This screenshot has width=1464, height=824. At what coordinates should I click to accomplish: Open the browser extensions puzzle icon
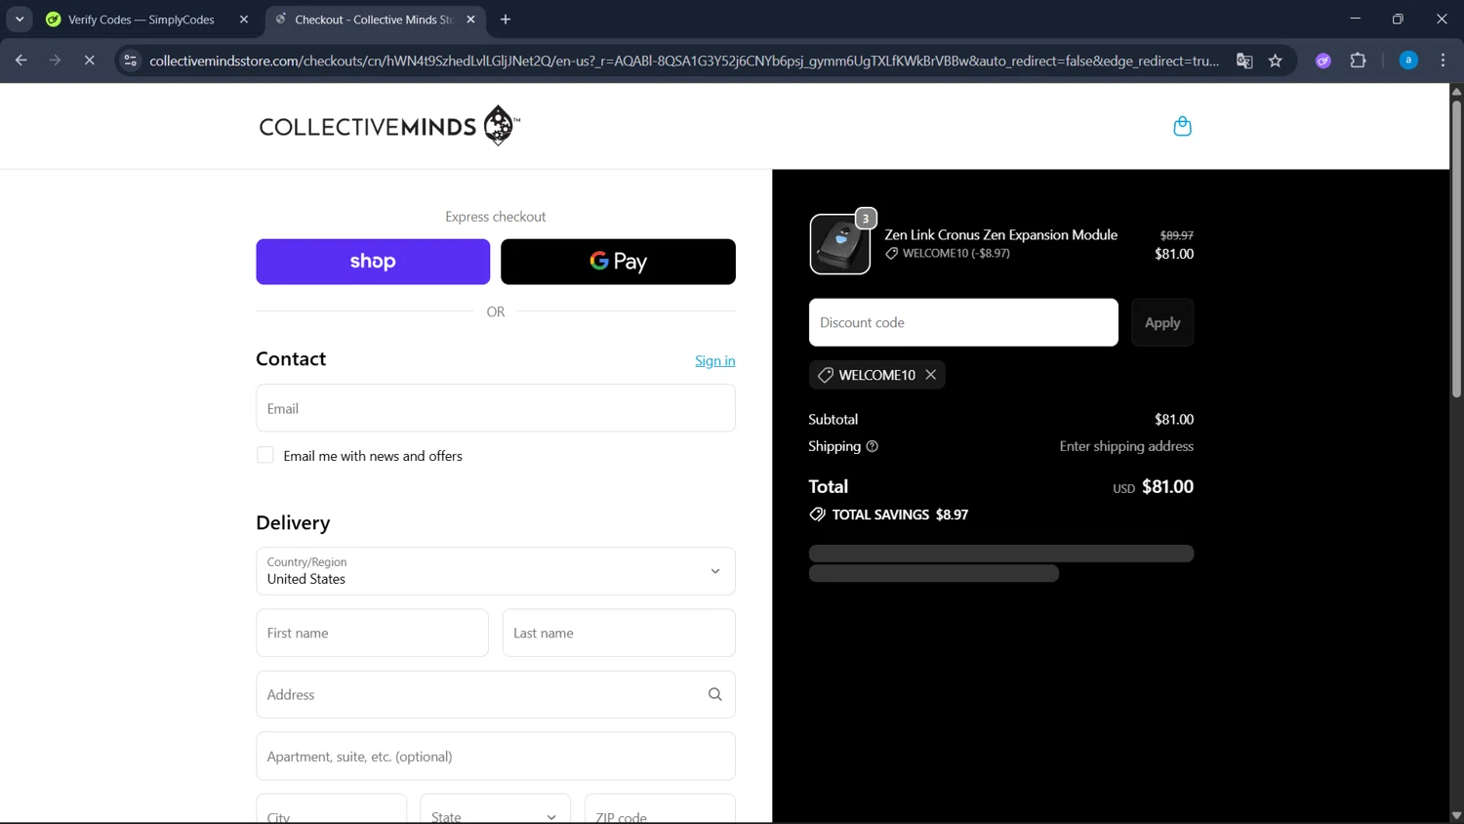1358,61
